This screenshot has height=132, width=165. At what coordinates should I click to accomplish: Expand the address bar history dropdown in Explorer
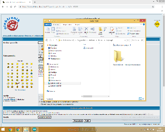click(x=125, y=40)
